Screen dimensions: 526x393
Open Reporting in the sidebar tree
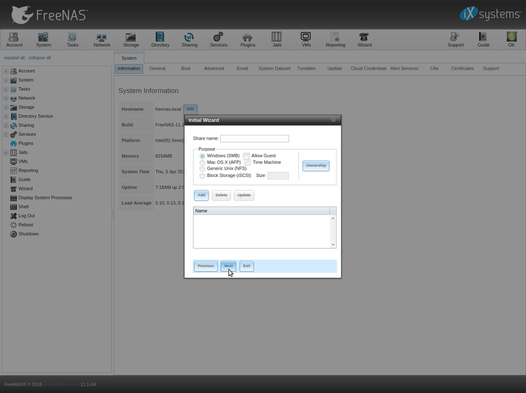(x=28, y=170)
